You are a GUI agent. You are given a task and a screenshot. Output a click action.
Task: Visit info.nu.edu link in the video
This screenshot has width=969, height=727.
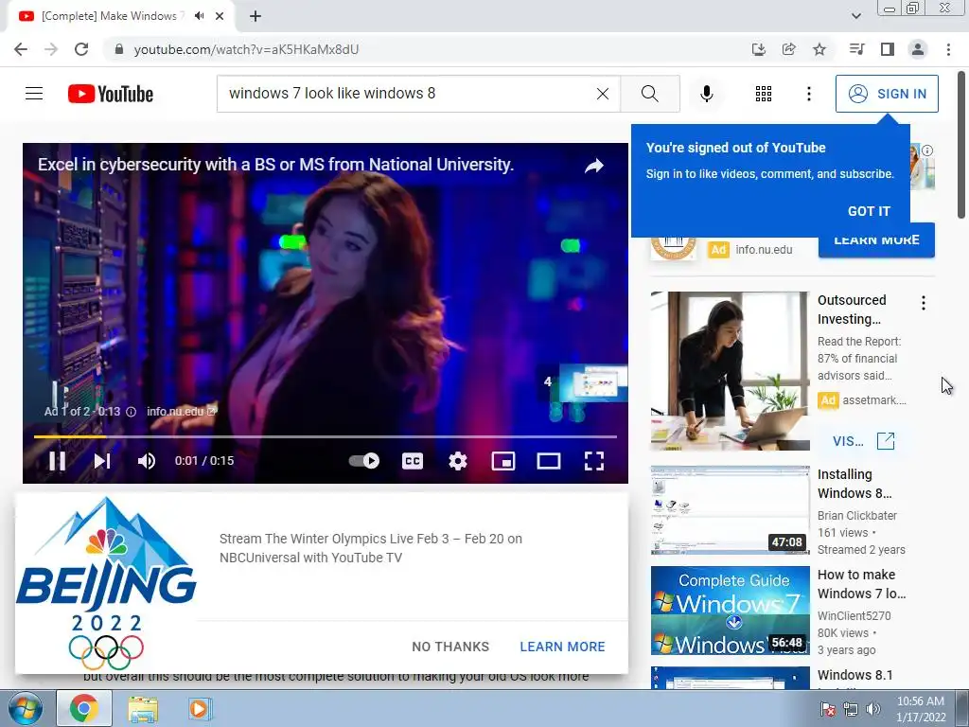181,412
